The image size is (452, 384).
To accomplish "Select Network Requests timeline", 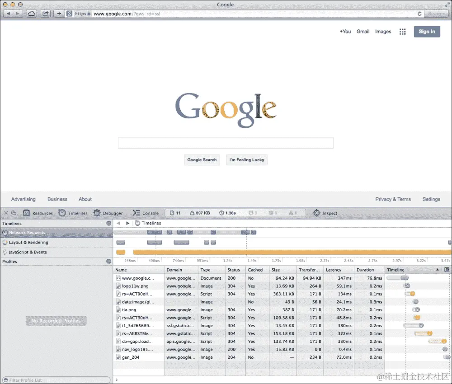I will click(x=56, y=233).
